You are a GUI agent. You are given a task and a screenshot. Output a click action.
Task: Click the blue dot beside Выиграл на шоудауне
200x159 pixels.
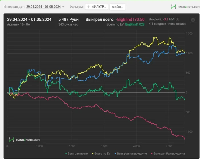click(115, 154)
